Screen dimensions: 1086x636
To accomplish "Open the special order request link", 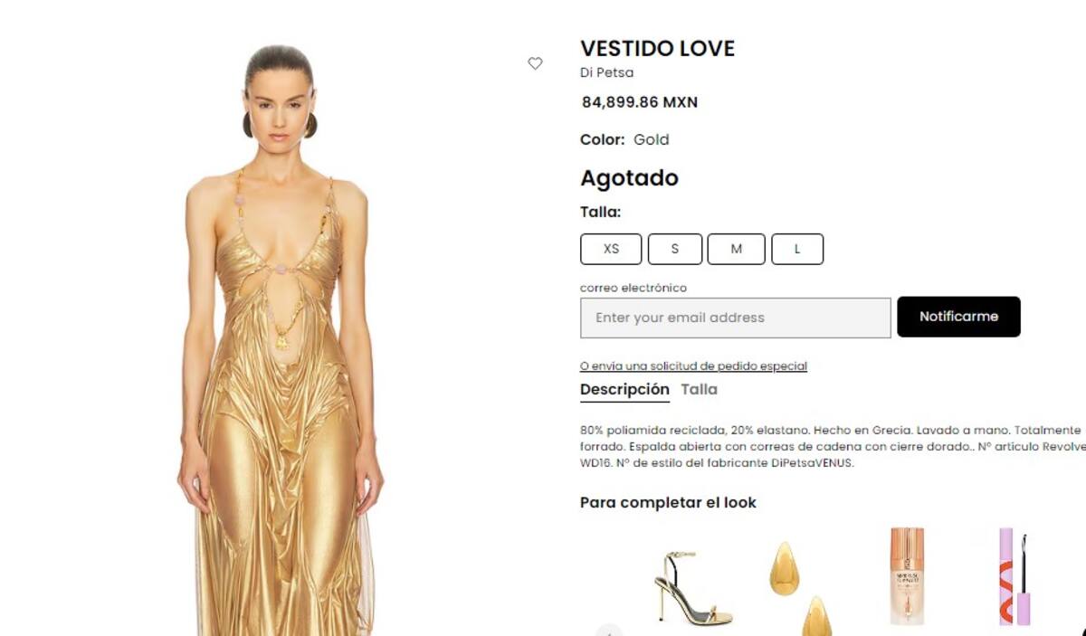I will (693, 365).
